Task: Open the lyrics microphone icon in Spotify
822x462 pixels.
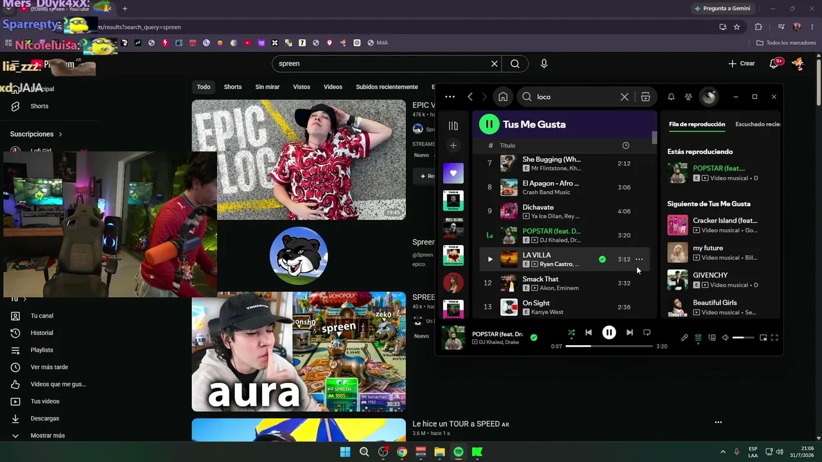Action: pos(685,338)
